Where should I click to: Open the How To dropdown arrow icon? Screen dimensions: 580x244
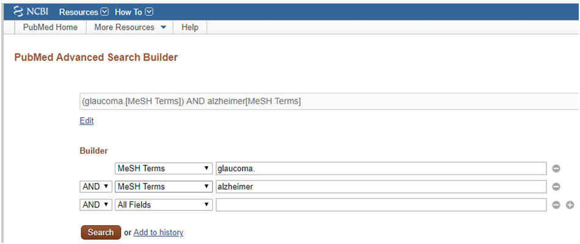point(149,12)
